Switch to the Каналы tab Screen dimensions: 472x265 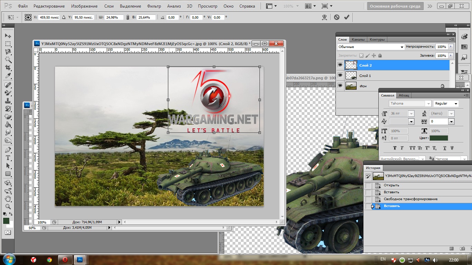point(358,39)
